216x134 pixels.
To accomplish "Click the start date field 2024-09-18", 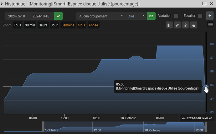I will [x=17, y=16].
